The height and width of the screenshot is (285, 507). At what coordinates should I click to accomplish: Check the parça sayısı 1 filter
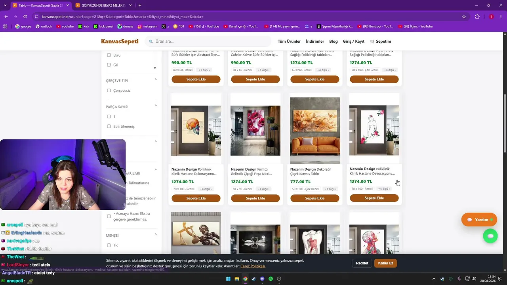click(x=109, y=117)
